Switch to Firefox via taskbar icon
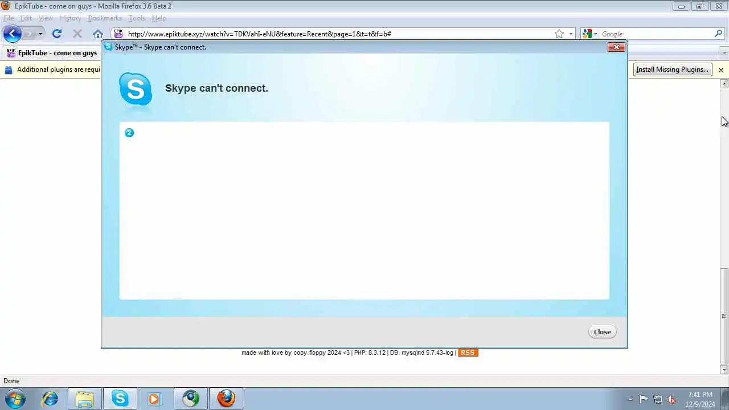 (x=226, y=399)
